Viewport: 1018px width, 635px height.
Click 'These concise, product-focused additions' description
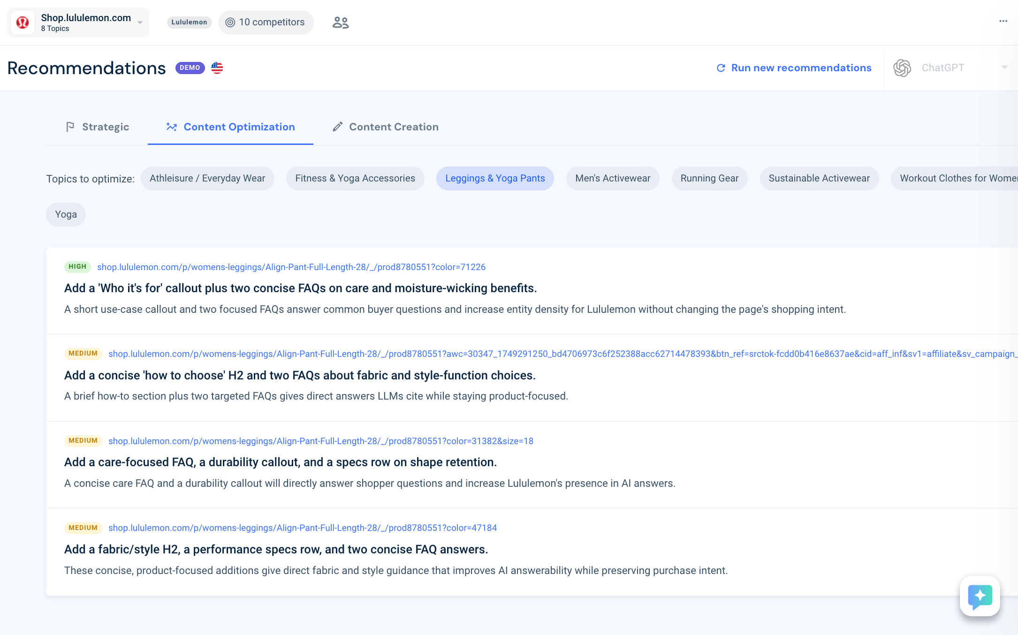(396, 571)
